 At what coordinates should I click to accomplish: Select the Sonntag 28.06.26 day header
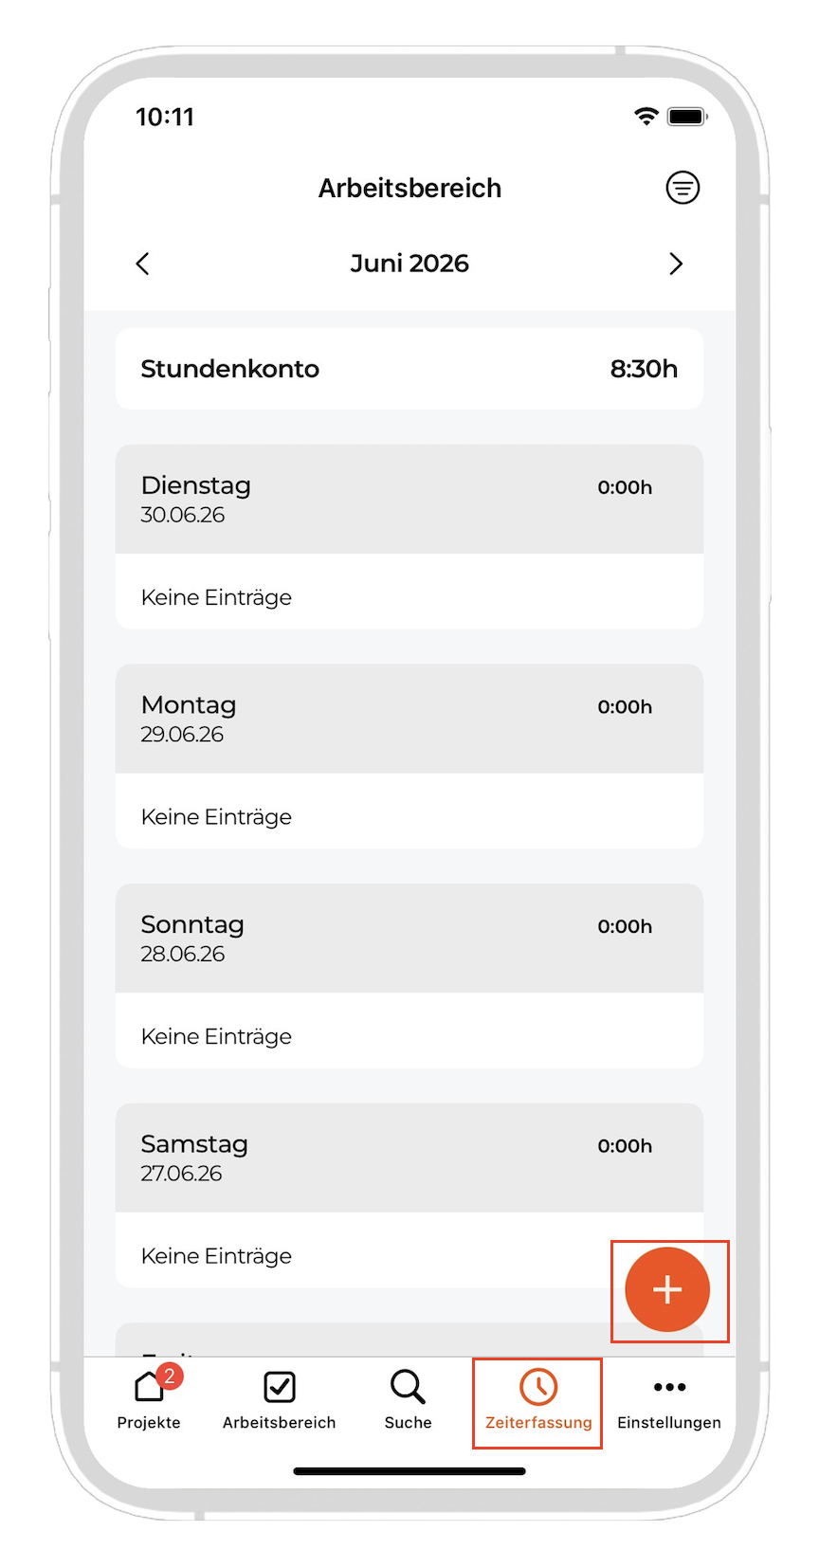coord(409,939)
